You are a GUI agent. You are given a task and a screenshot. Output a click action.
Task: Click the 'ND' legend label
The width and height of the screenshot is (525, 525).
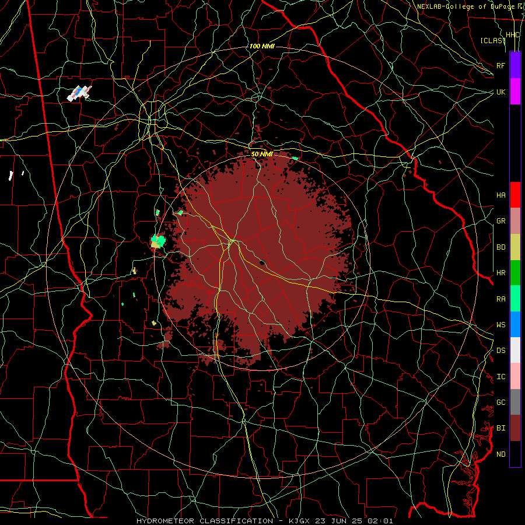(x=501, y=454)
